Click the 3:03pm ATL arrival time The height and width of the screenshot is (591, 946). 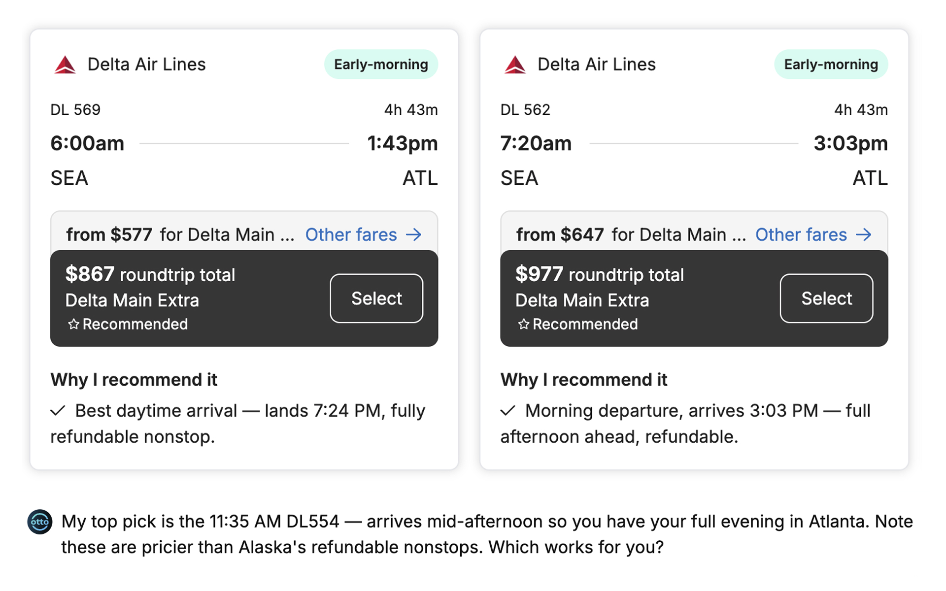coord(850,143)
